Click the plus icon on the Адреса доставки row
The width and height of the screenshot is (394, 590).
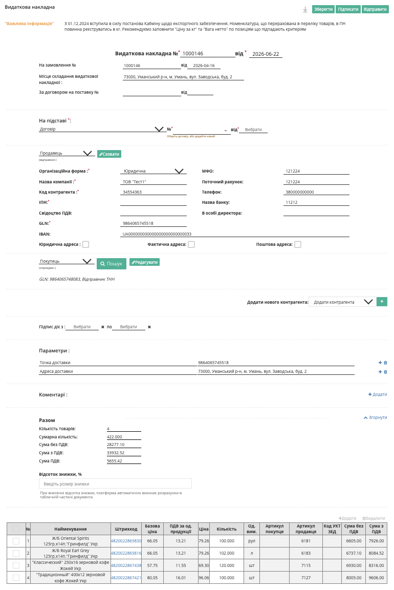pyautogui.click(x=380, y=372)
